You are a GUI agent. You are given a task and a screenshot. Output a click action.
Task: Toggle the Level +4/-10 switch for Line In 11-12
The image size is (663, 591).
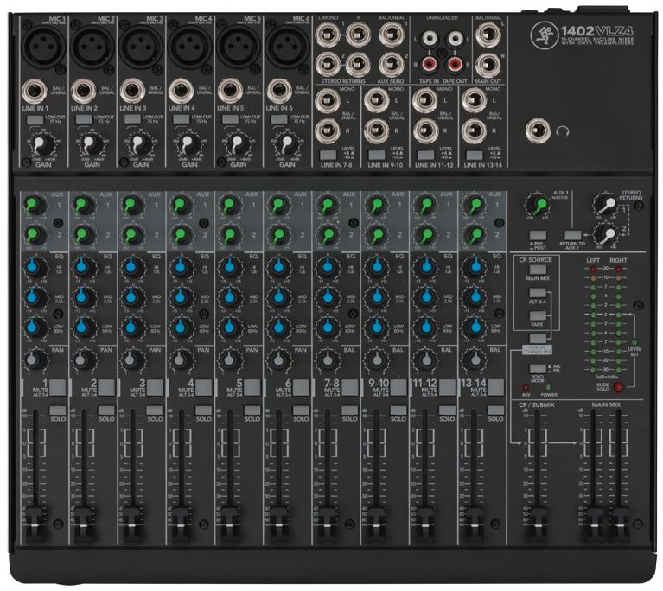pyautogui.click(x=426, y=155)
